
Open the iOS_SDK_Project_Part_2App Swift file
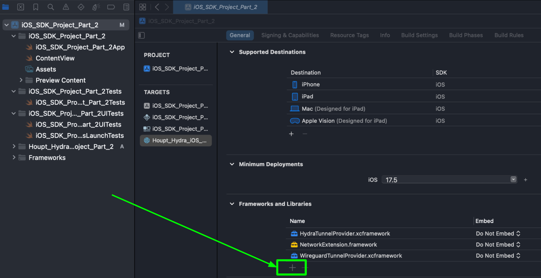80,47
